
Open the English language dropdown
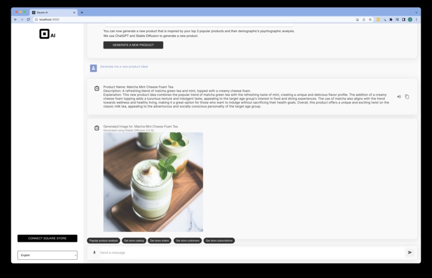[x=47, y=255]
